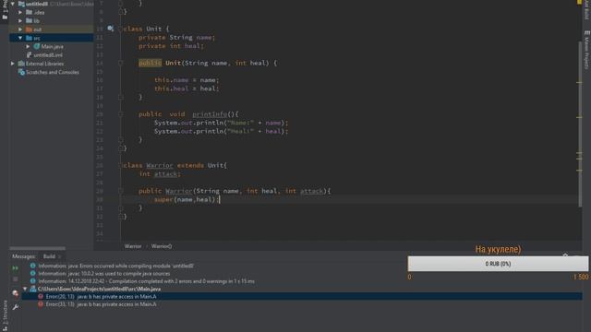The height and width of the screenshot is (332, 591).
Task: Select the 'Errors occurred while compiling module' message
Action: click(x=116, y=266)
